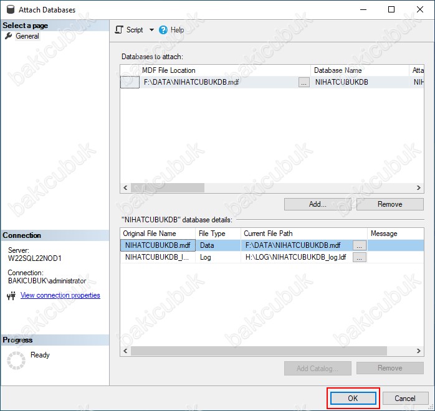This screenshot has height=411, width=435.
Task: Edit the NIHATCUBUKDB database name cell
Action: 360,82
